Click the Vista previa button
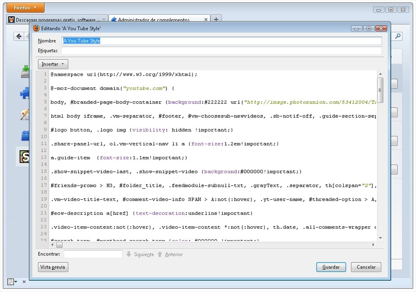This screenshot has width=416, height=292. click(x=53, y=267)
